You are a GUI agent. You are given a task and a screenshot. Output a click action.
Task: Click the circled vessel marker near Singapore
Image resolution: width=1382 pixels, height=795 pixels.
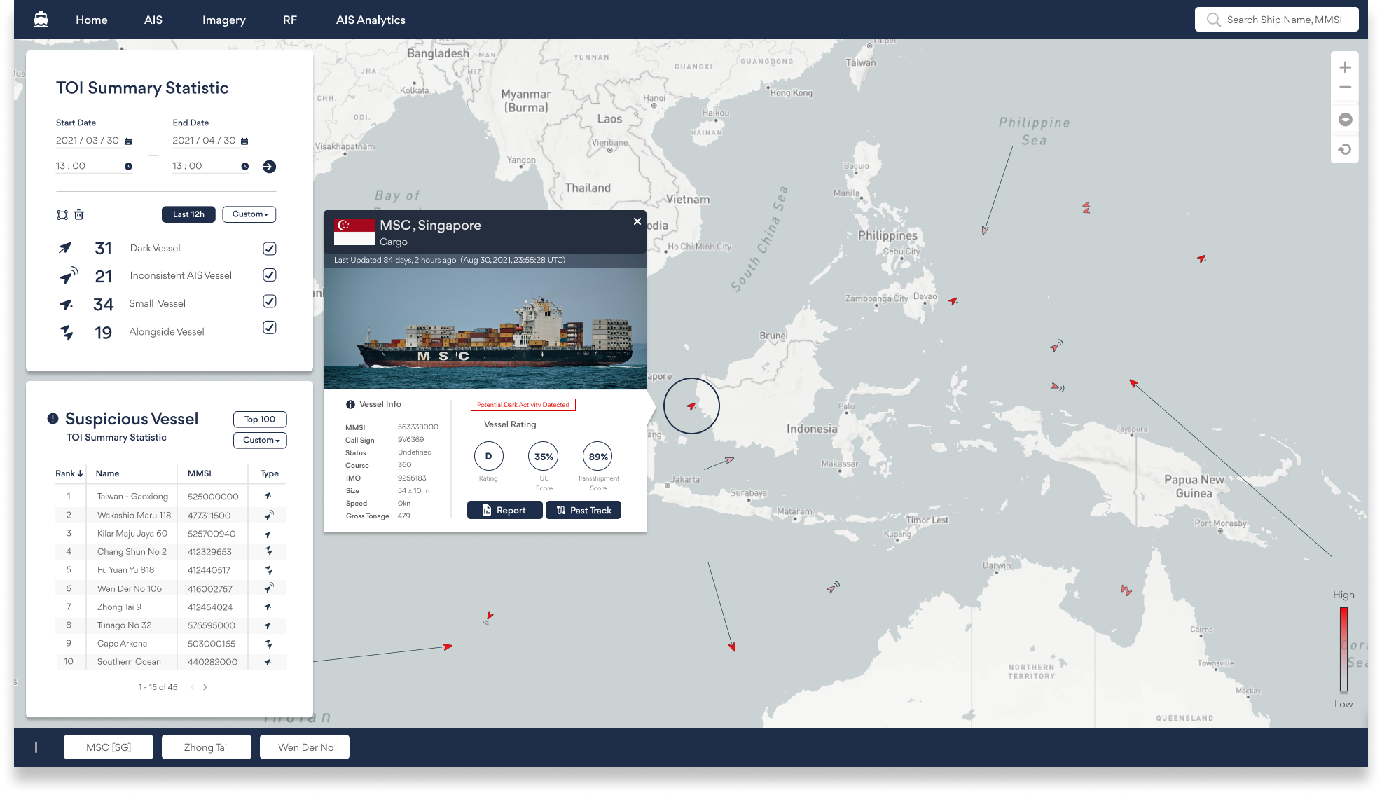[x=691, y=406]
